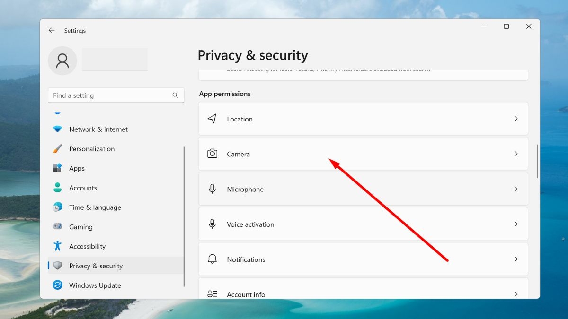Maximize the Settings window

[x=506, y=26]
